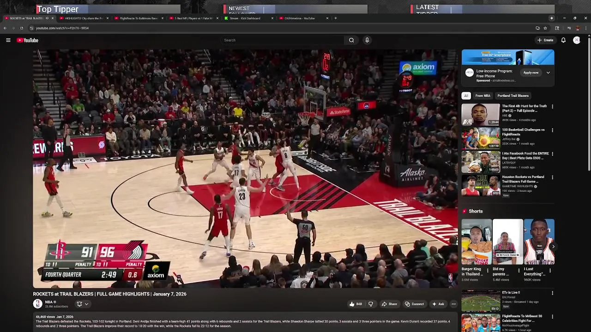Screen dimensions: 591x332
Task: Select the From NBA filter chip
Action: [x=482, y=96]
